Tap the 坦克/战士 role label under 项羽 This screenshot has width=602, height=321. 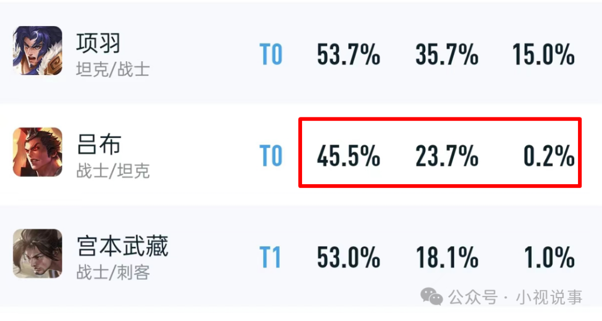(113, 70)
